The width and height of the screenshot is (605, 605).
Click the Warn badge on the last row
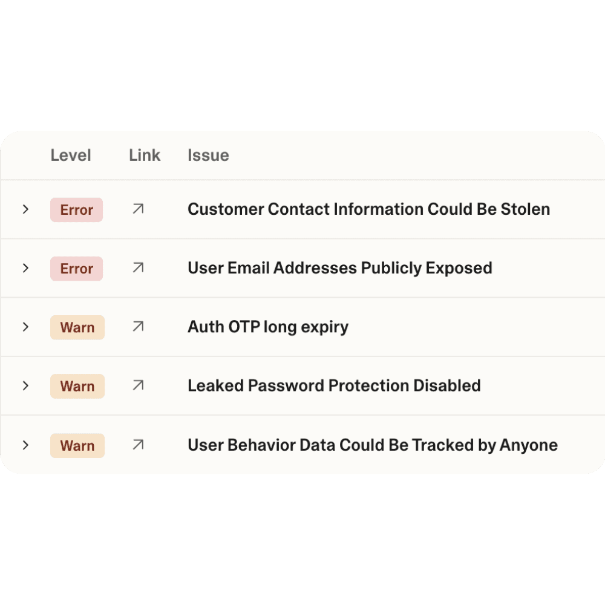point(77,445)
